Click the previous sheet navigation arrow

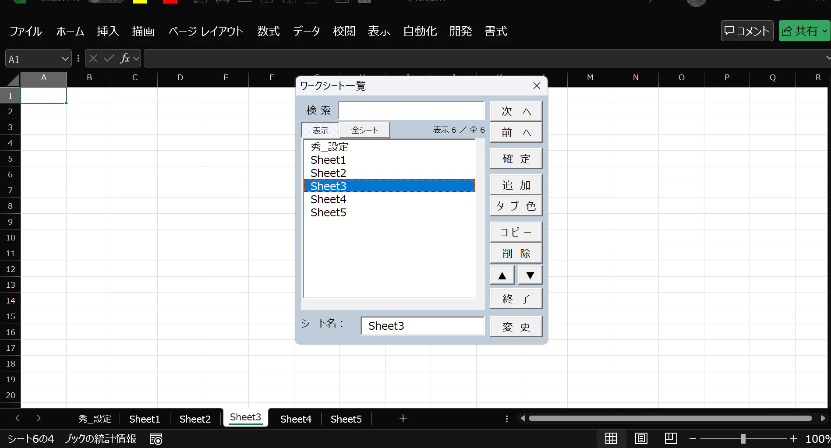pyautogui.click(x=18, y=418)
